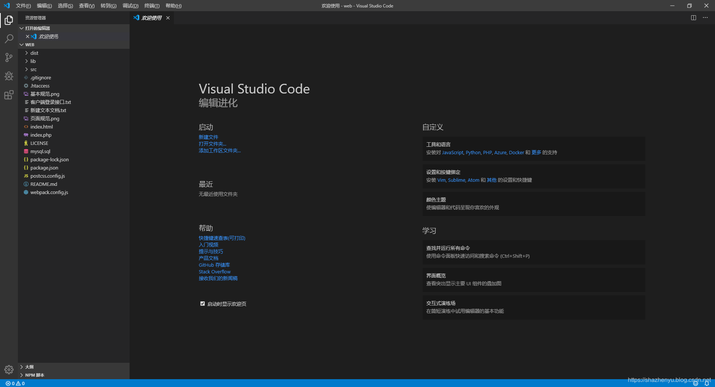Open the Manage gear menu
Screen dimensions: 715x387
click(x=9, y=369)
